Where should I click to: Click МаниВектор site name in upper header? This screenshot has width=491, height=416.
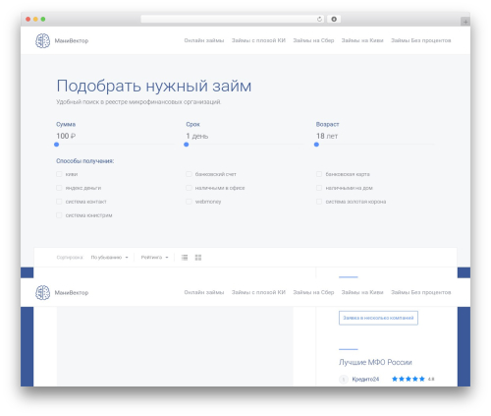coord(72,41)
